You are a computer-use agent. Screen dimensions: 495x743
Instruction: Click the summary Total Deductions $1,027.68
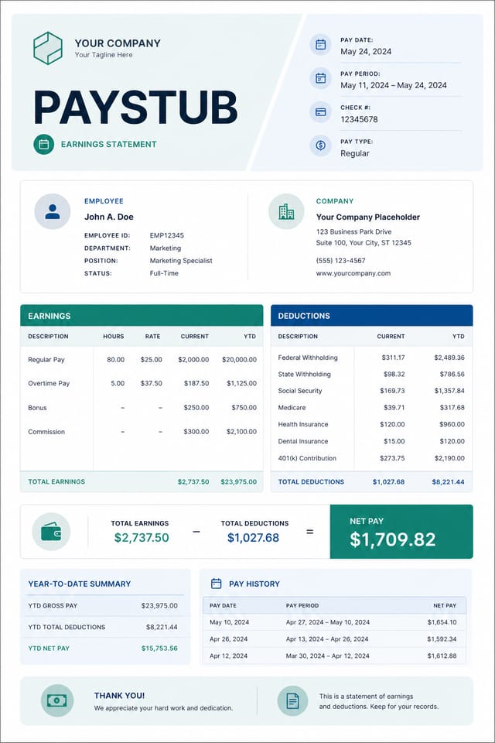253,538
